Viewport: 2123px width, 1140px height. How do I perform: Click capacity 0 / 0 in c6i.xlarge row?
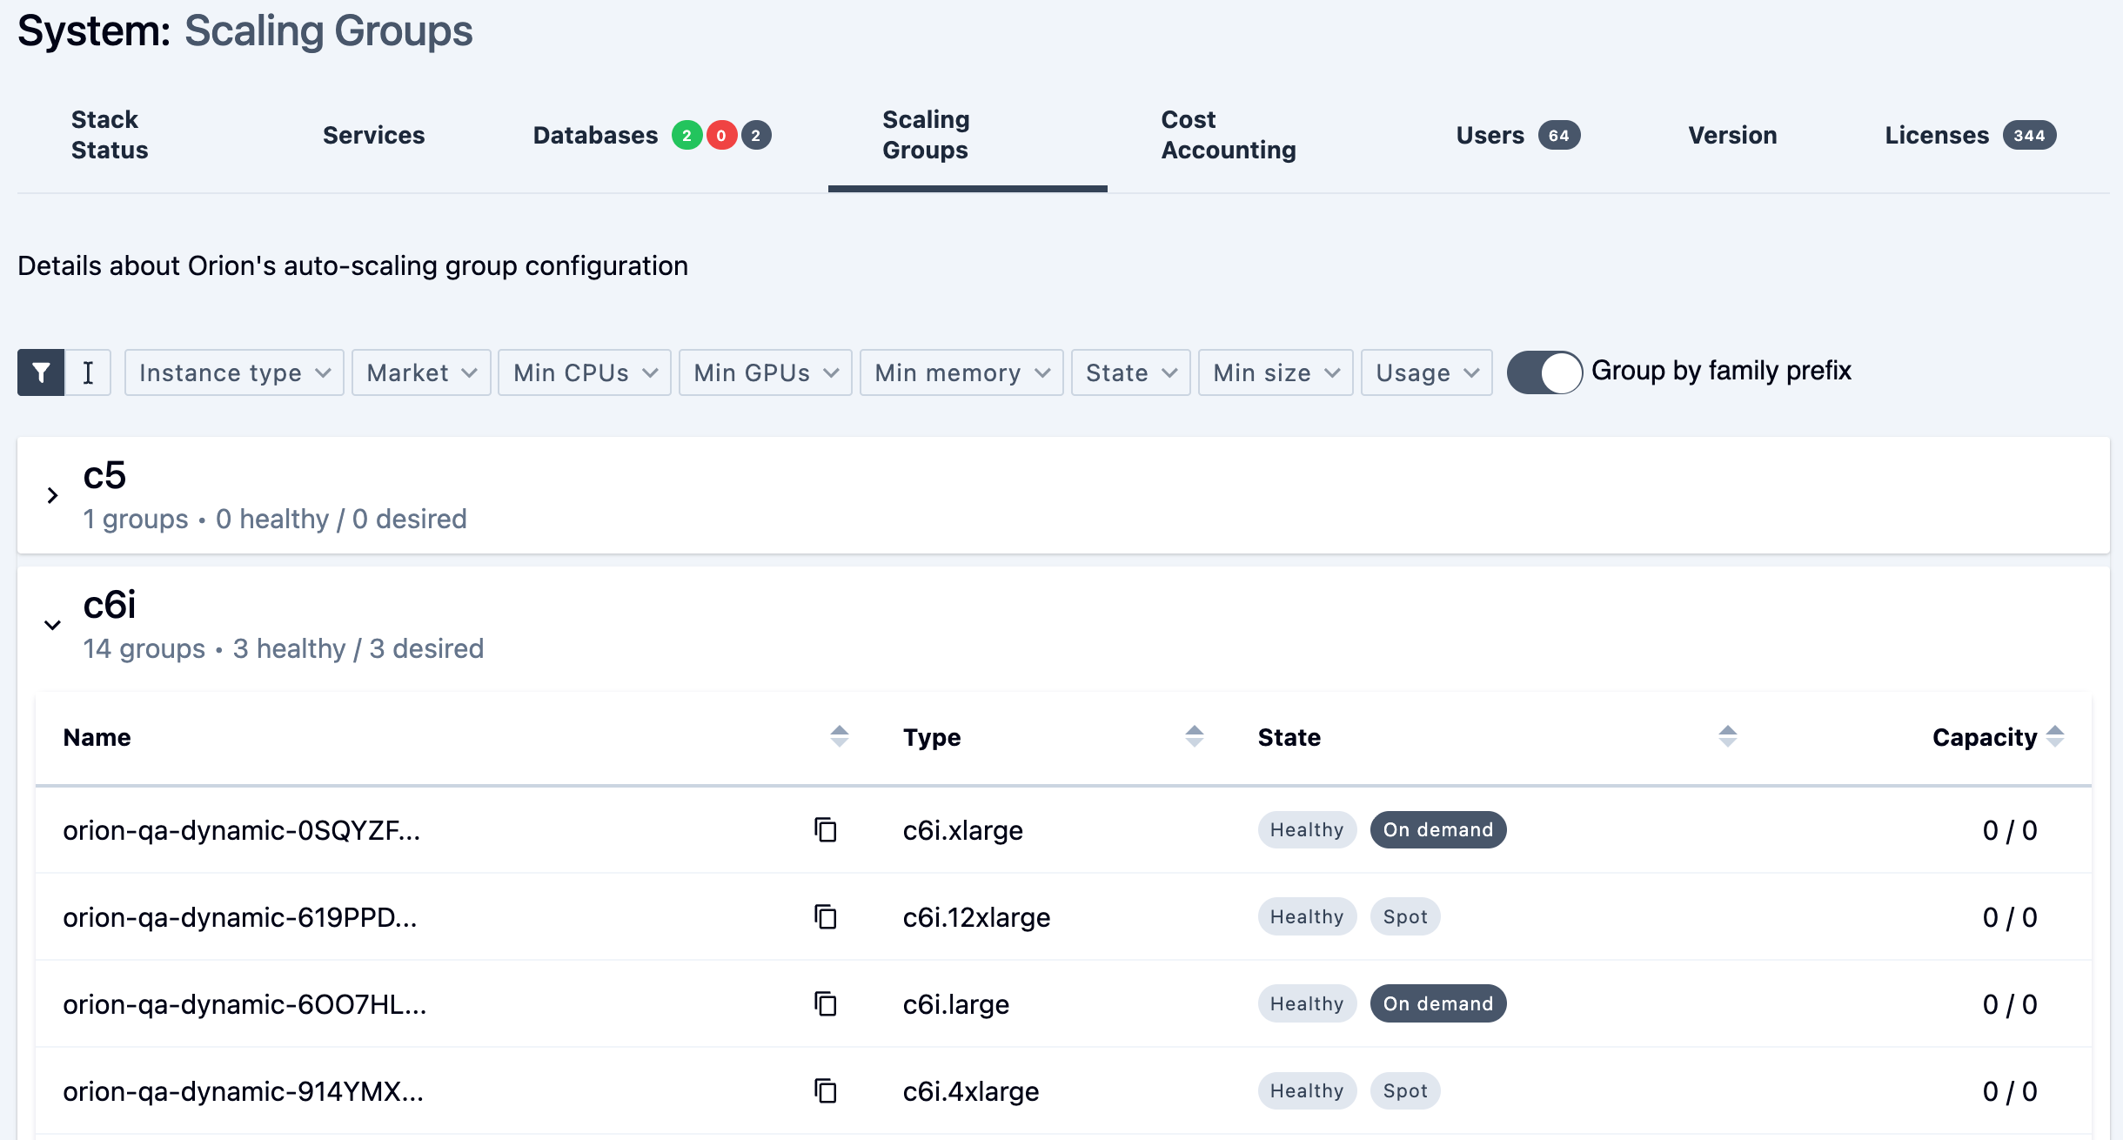[x=2010, y=830]
